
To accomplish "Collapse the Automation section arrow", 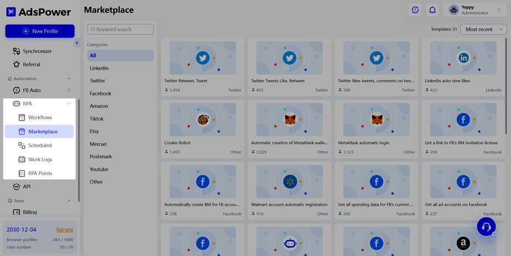I will [x=68, y=79].
